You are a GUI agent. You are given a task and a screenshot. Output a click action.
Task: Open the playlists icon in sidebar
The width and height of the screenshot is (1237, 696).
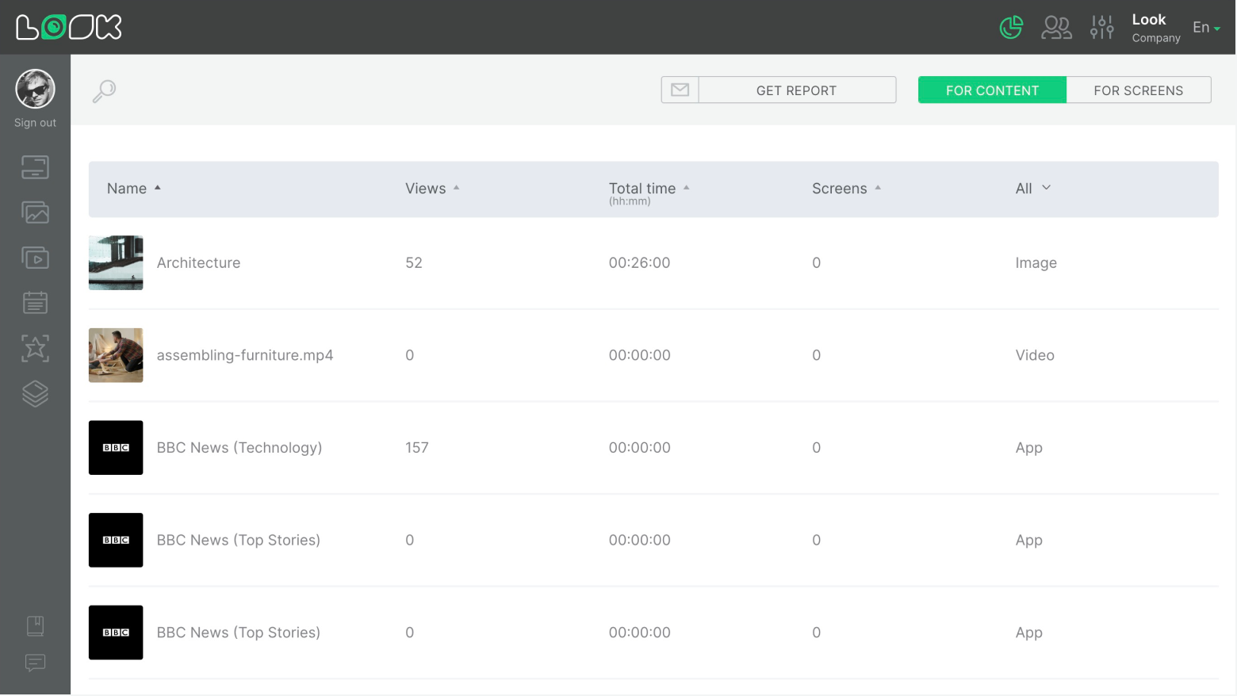(x=35, y=258)
